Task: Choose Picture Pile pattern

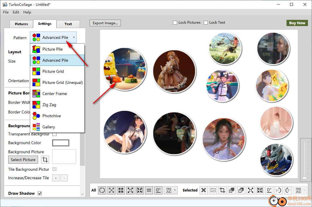Action: point(57,49)
